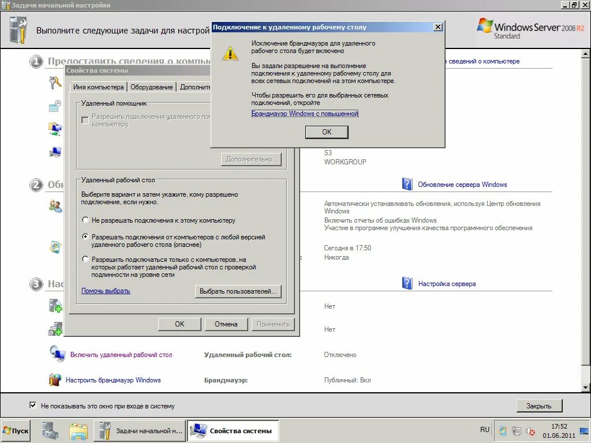The image size is (591, 443).
Task: Open the Help me choose link
Action: [x=106, y=291]
